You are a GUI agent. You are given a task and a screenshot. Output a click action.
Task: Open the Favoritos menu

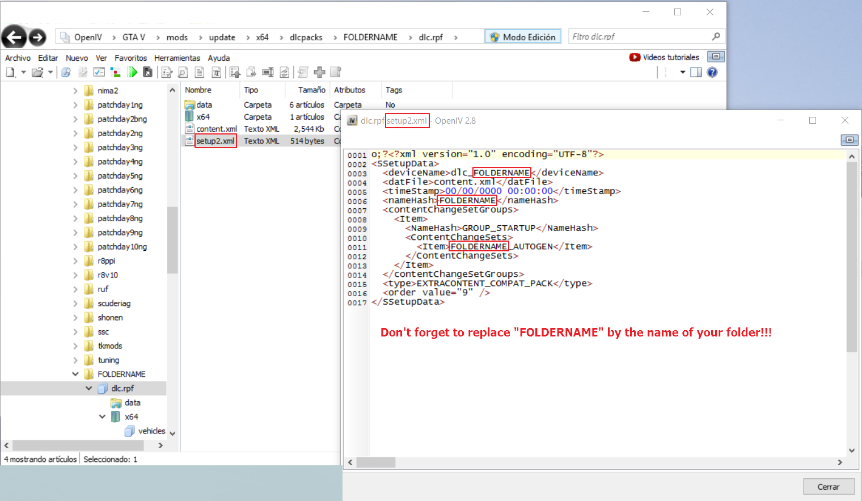pos(130,58)
